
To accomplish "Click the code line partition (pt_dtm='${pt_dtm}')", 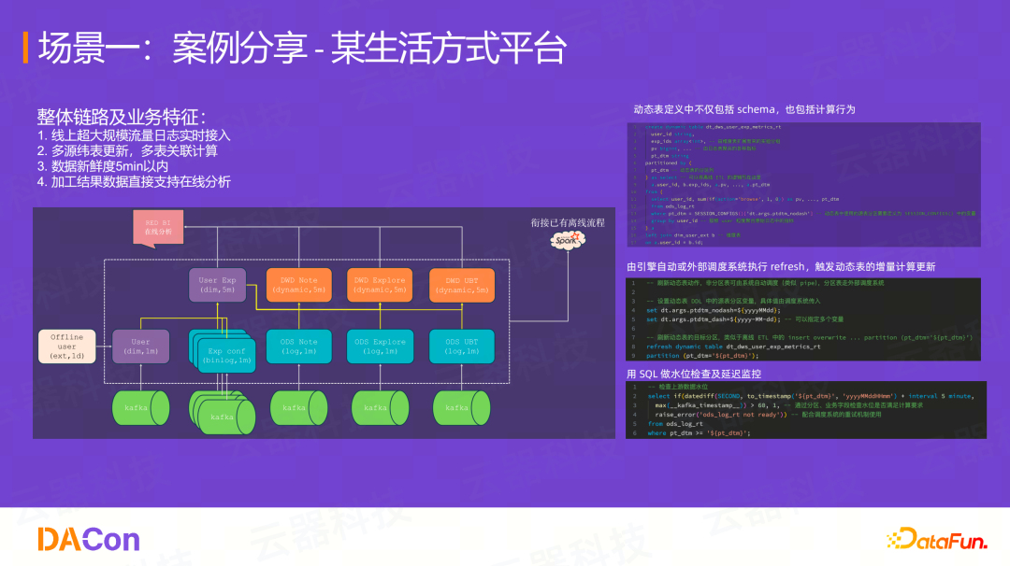I will 702,356.
